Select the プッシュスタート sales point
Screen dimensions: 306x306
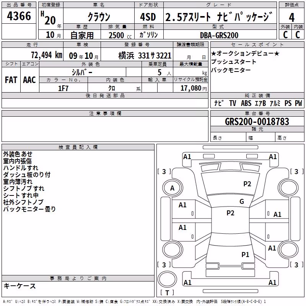coord(234,62)
